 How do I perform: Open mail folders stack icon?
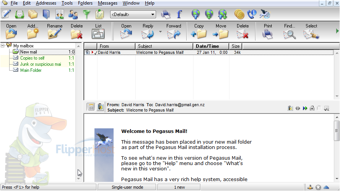(33, 14)
